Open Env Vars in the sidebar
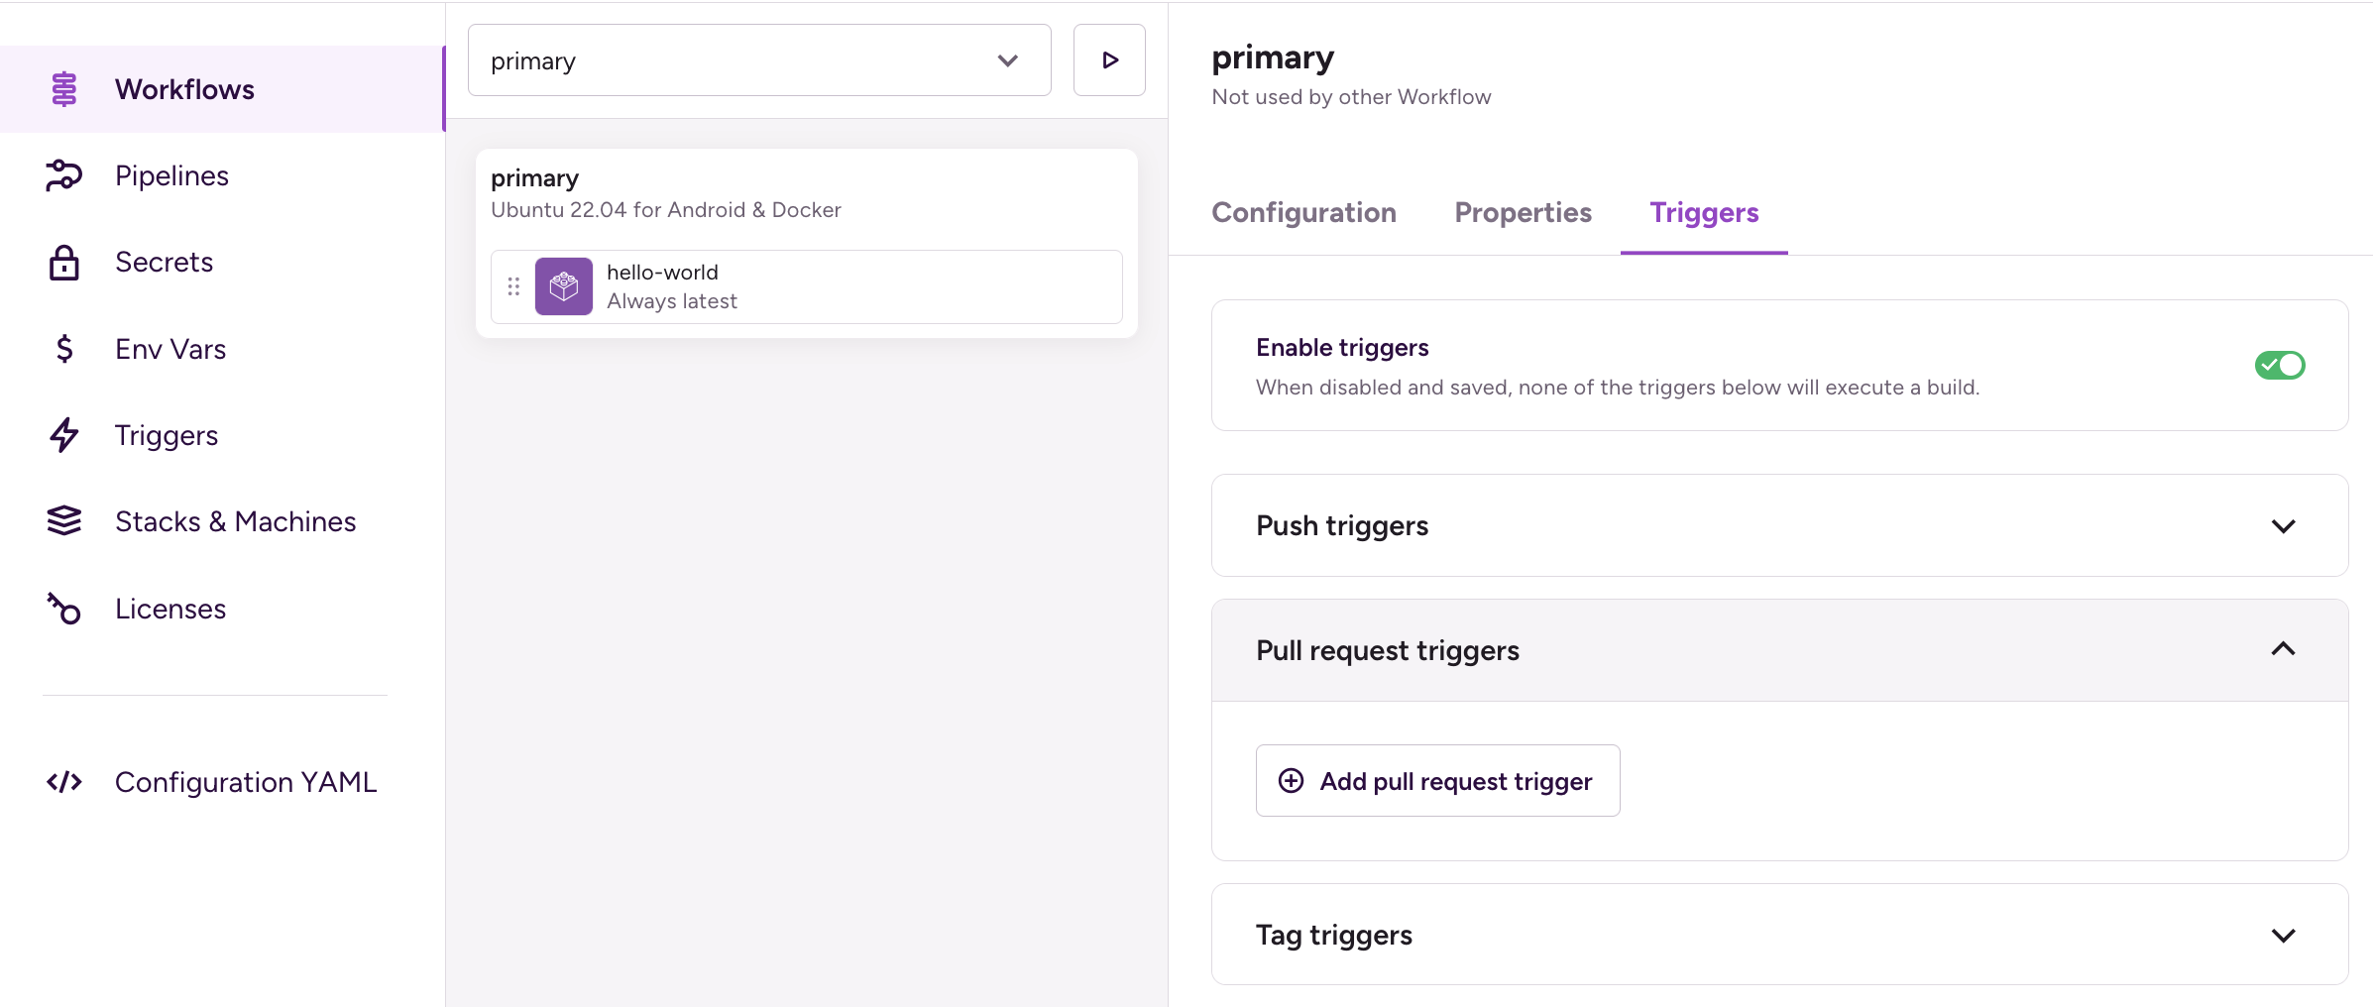 (222, 349)
